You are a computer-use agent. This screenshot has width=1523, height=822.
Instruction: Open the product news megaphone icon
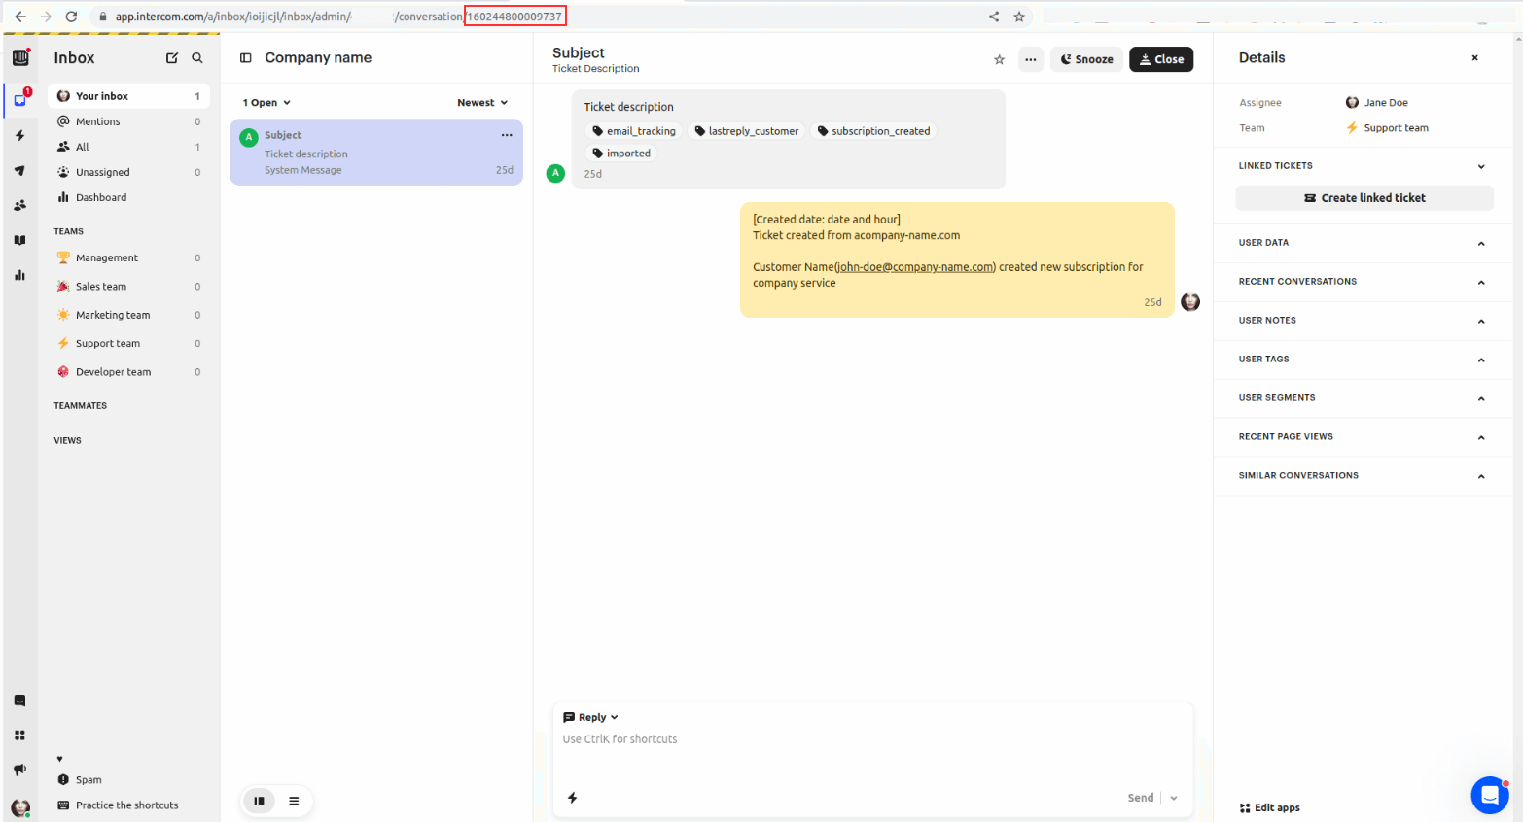[20, 770]
